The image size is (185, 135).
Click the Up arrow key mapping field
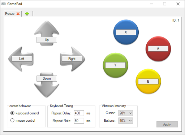tap(47, 40)
